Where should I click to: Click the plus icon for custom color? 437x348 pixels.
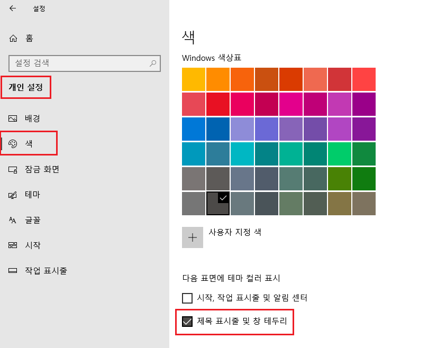click(x=193, y=237)
